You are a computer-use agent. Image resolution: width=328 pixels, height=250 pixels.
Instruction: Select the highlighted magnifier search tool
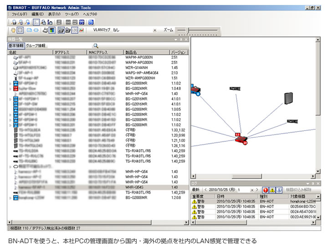[36, 22]
